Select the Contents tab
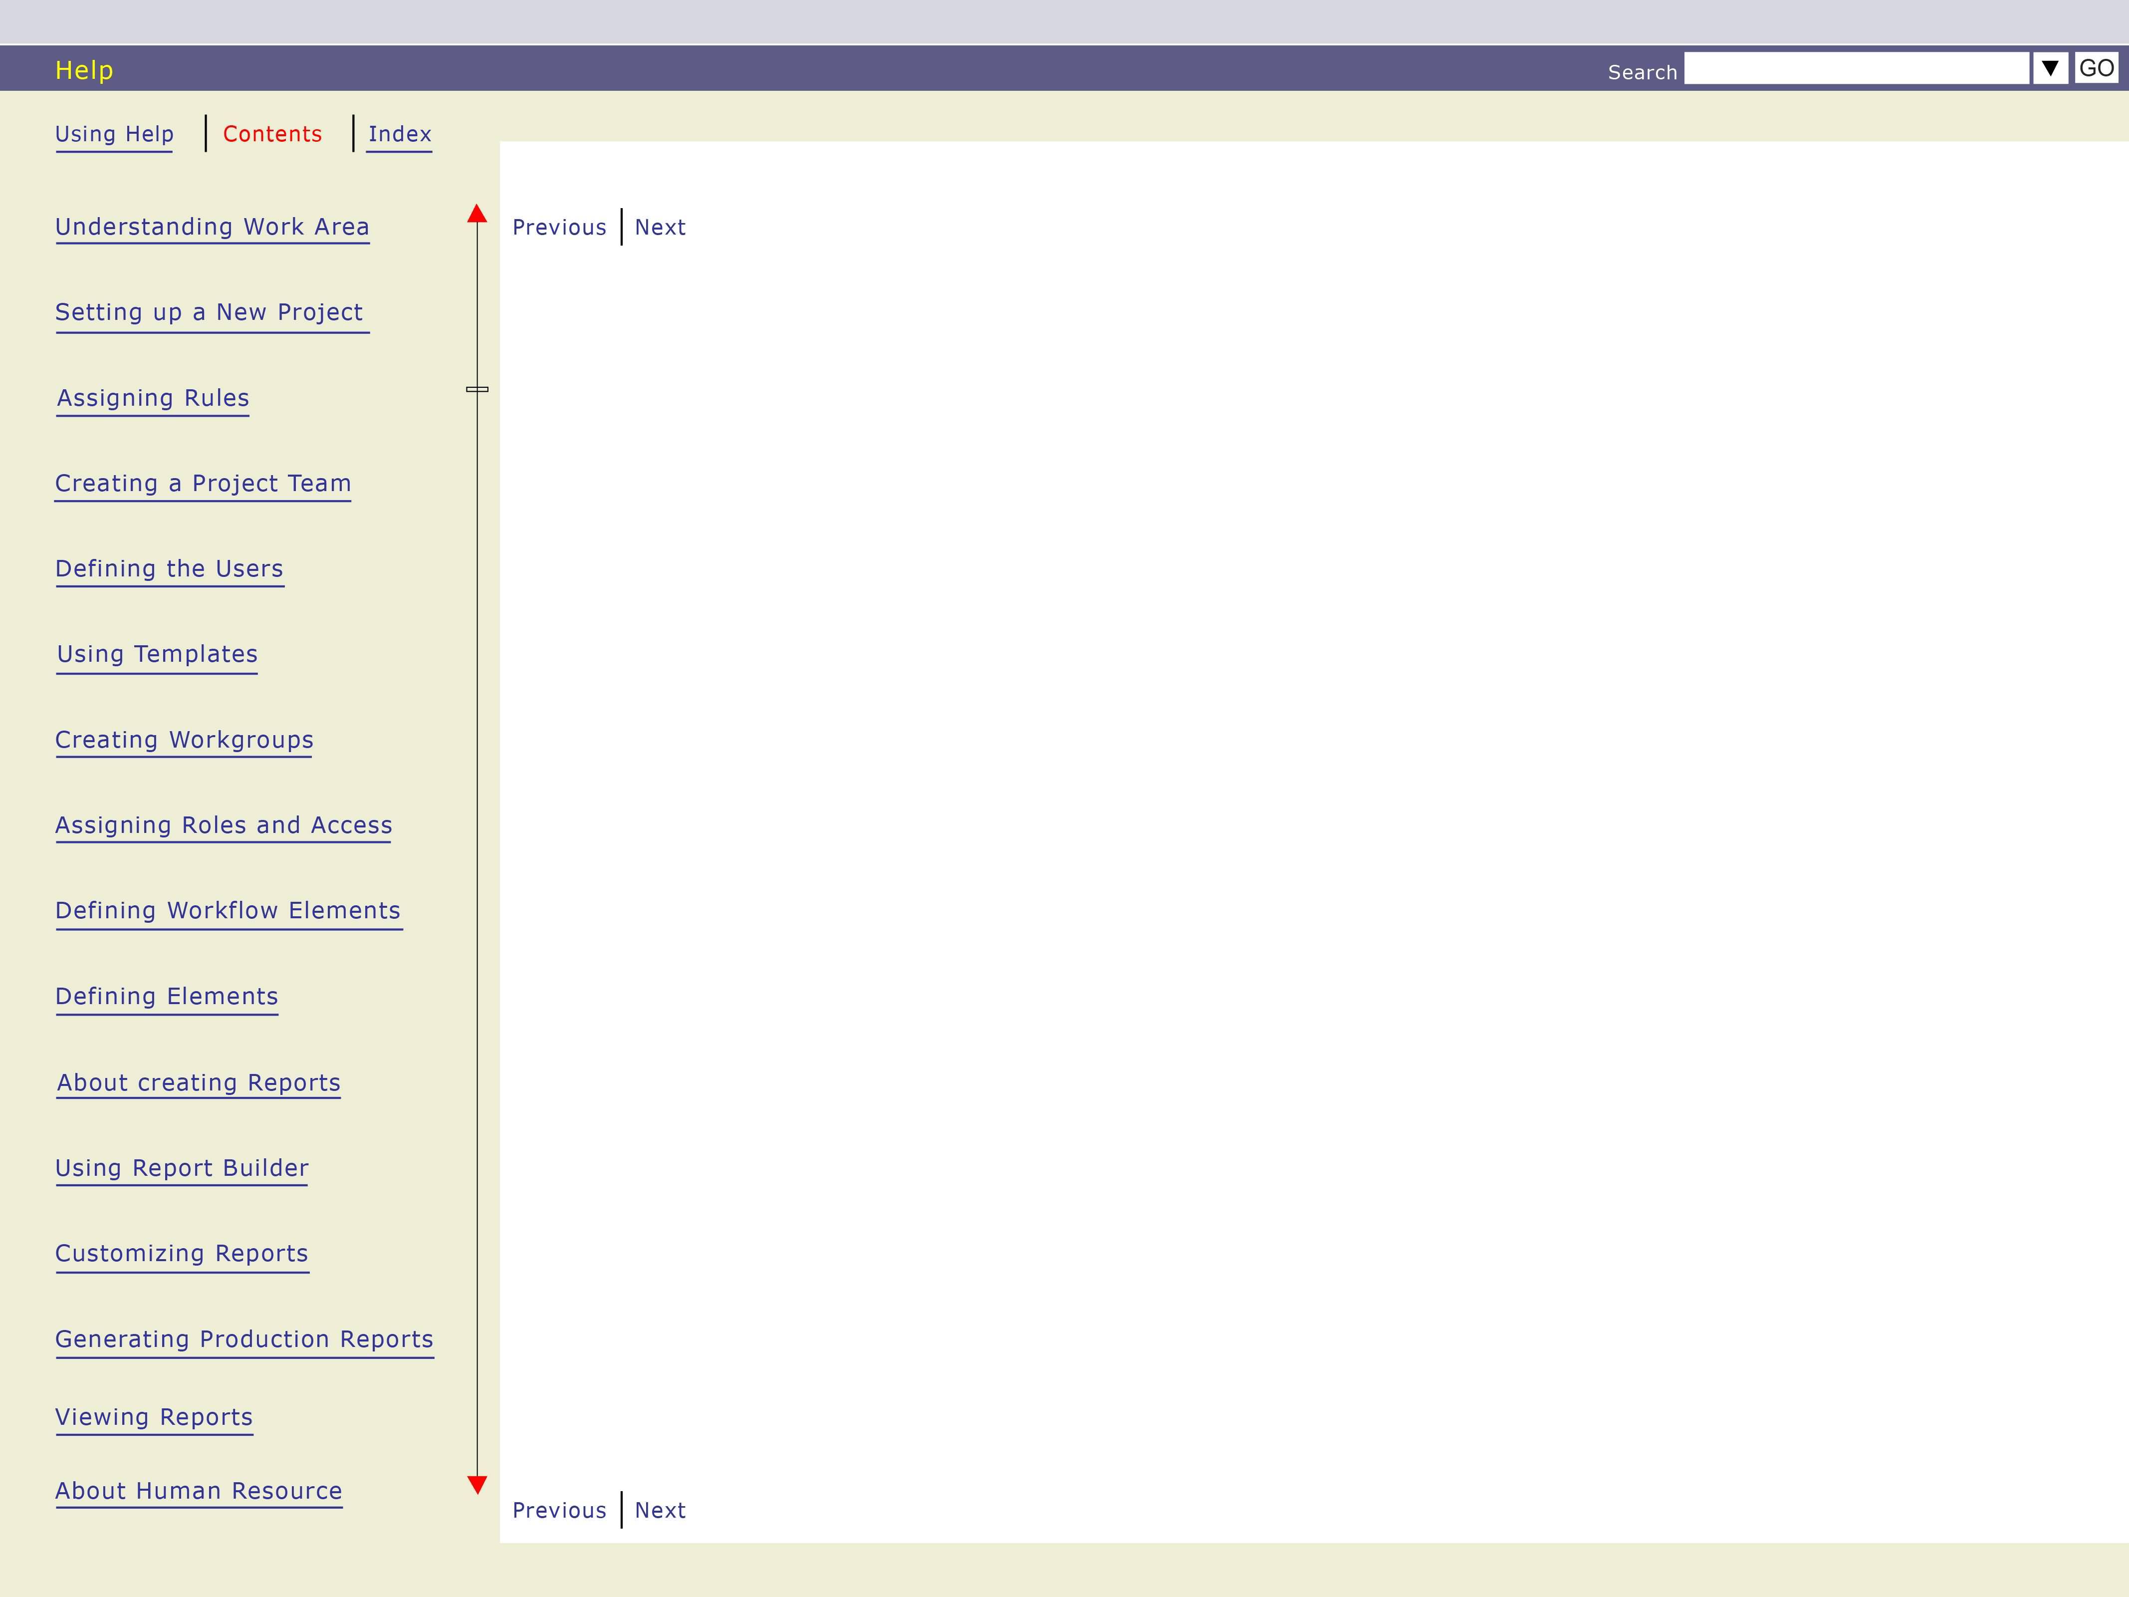 pyautogui.click(x=272, y=134)
